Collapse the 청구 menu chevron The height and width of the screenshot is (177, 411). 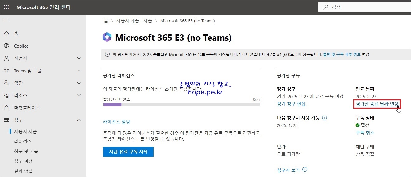point(79,120)
